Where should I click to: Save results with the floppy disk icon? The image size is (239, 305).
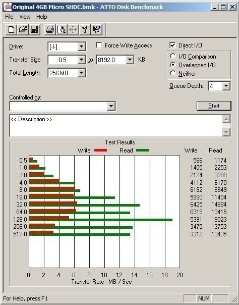click(34, 30)
